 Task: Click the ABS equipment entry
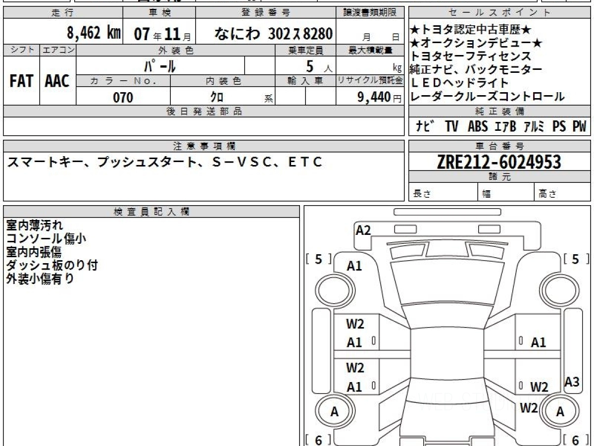[478, 126]
